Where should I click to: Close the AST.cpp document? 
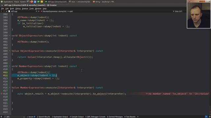(39, 11)
